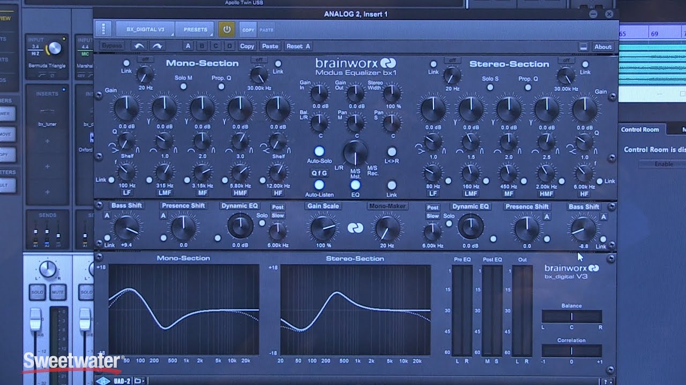Click the A button next to mono Bass Shift
The image size is (686, 385).
point(107,215)
